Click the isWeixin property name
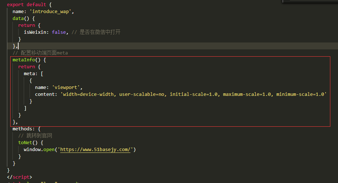 pos(35,32)
